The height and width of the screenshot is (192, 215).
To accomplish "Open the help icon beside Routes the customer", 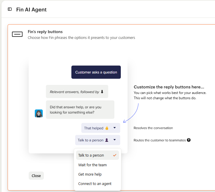I will click(x=189, y=140).
